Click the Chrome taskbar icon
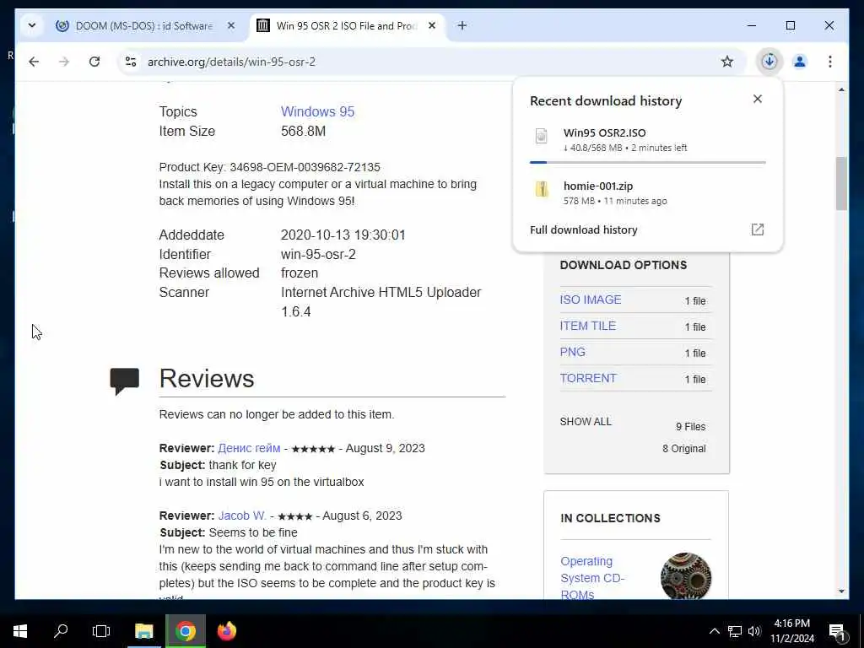Screen dimensions: 864x648 tap(186, 631)
